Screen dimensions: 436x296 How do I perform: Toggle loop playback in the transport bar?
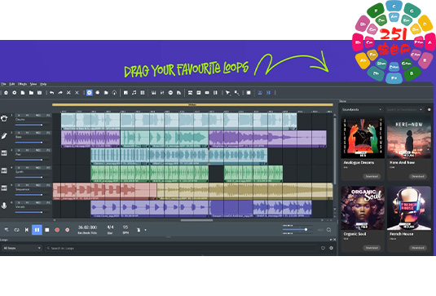click(16, 230)
